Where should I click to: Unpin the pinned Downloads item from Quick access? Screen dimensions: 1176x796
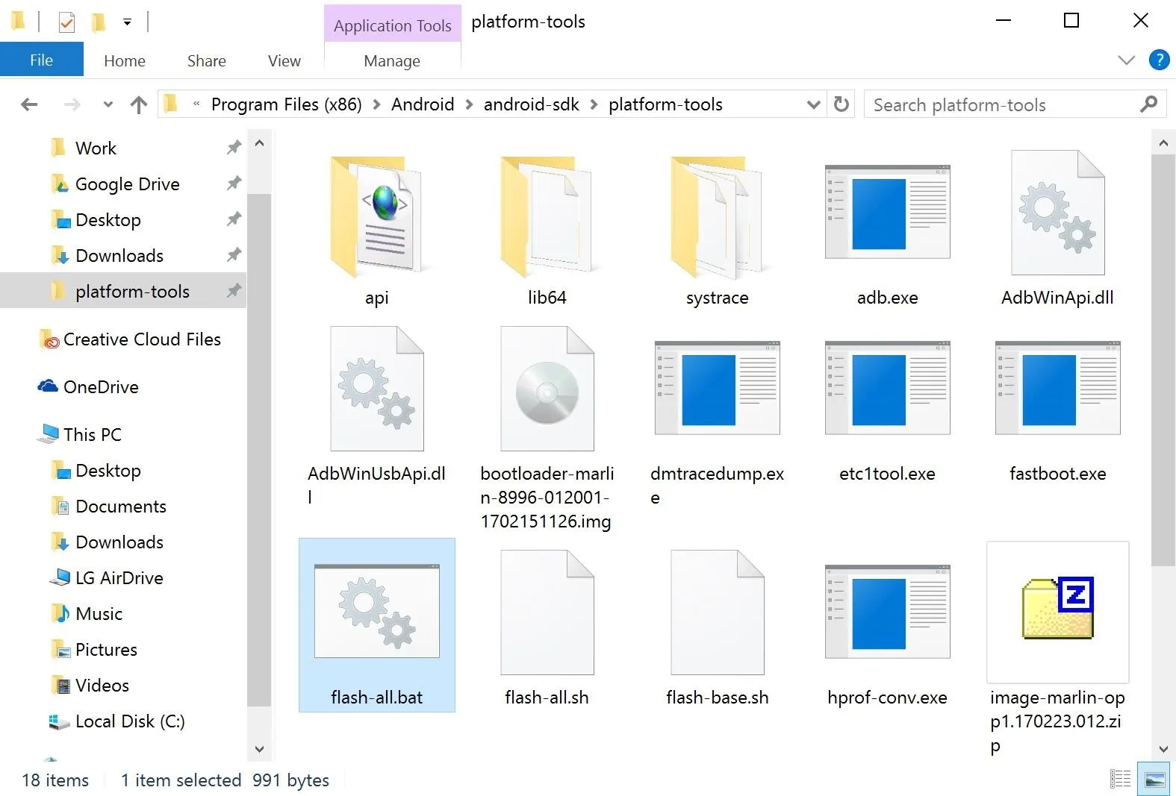point(234,254)
